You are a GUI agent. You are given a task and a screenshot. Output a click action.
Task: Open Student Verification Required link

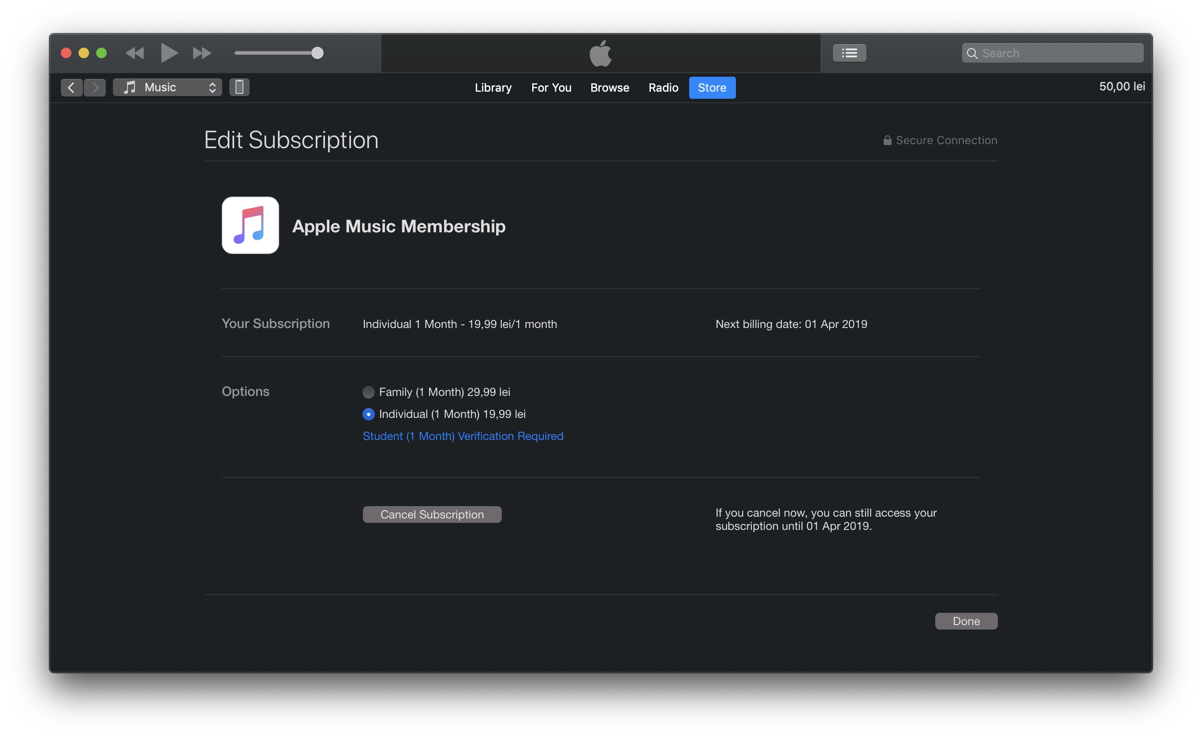(x=463, y=436)
